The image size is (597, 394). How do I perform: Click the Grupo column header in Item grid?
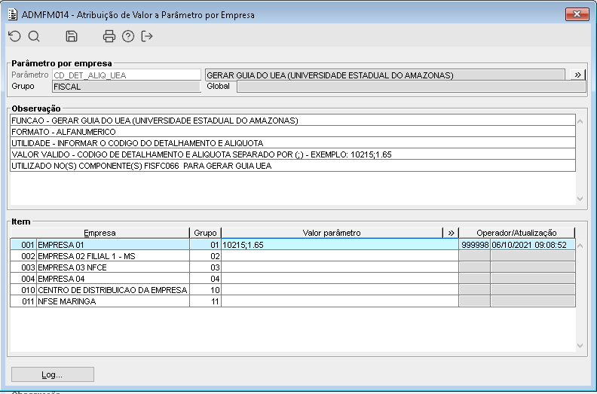click(x=205, y=233)
